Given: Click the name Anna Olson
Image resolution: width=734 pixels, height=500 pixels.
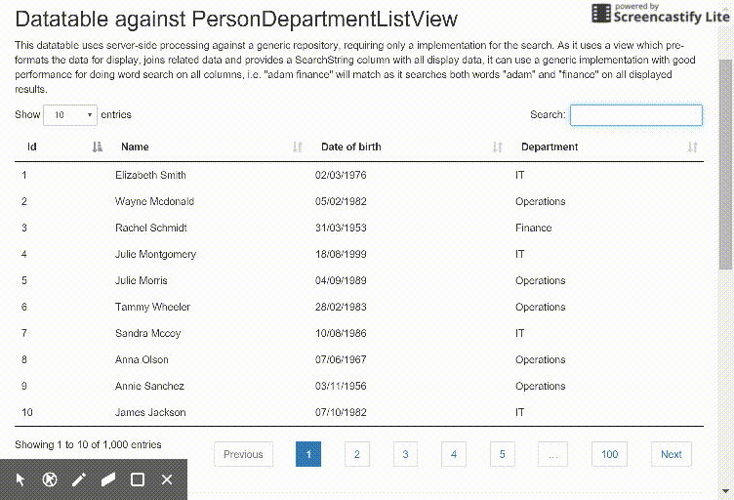Looking at the screenshot, I should pyautogui.click(x=142, y=359).
